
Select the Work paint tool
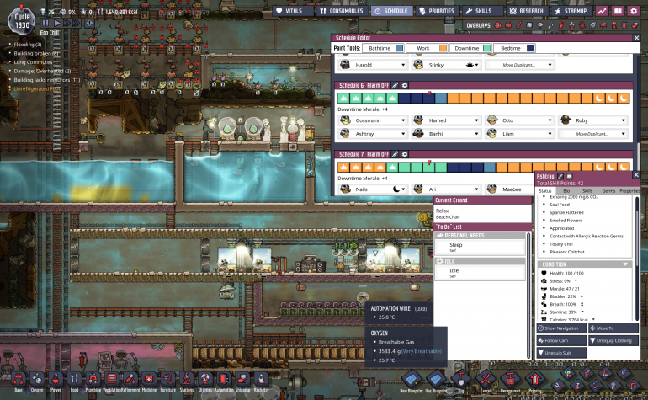coord(427,48)
